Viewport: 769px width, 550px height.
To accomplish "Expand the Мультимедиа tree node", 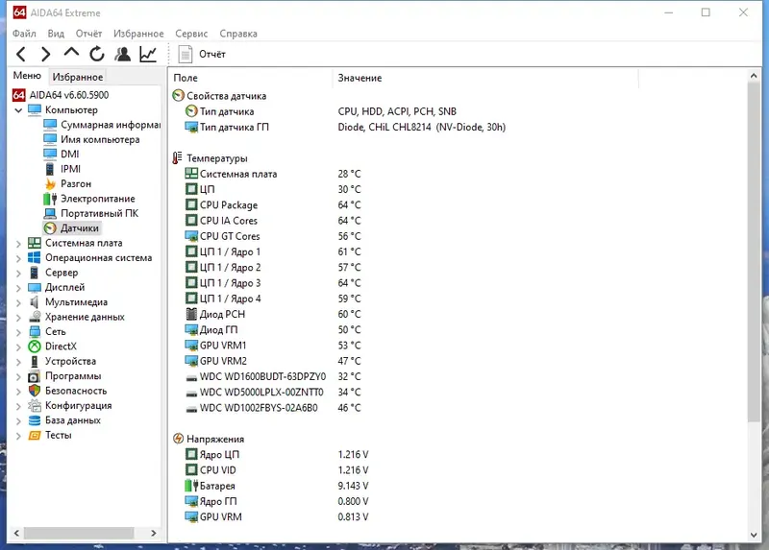I will tap(18, 302).
